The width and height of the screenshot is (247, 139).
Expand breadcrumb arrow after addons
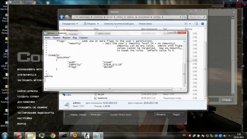pyautogui.click(x=136, y=17)
